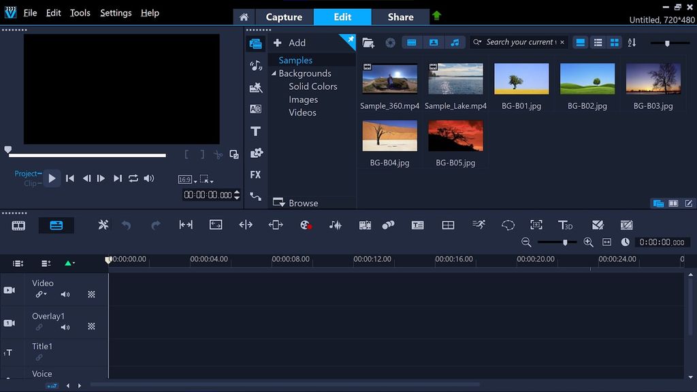This screenshot has height=392, width=697.
Task: Open the 16:9 aspect ratio dropdown
Action: tap(188, 179)
